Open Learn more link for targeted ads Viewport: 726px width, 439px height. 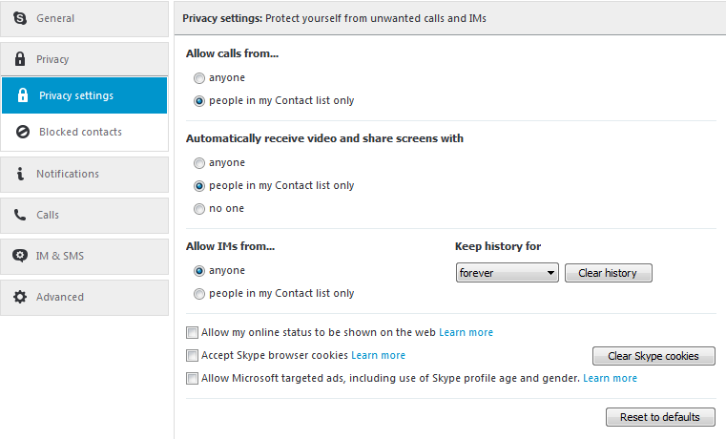(x=610, y=379)
